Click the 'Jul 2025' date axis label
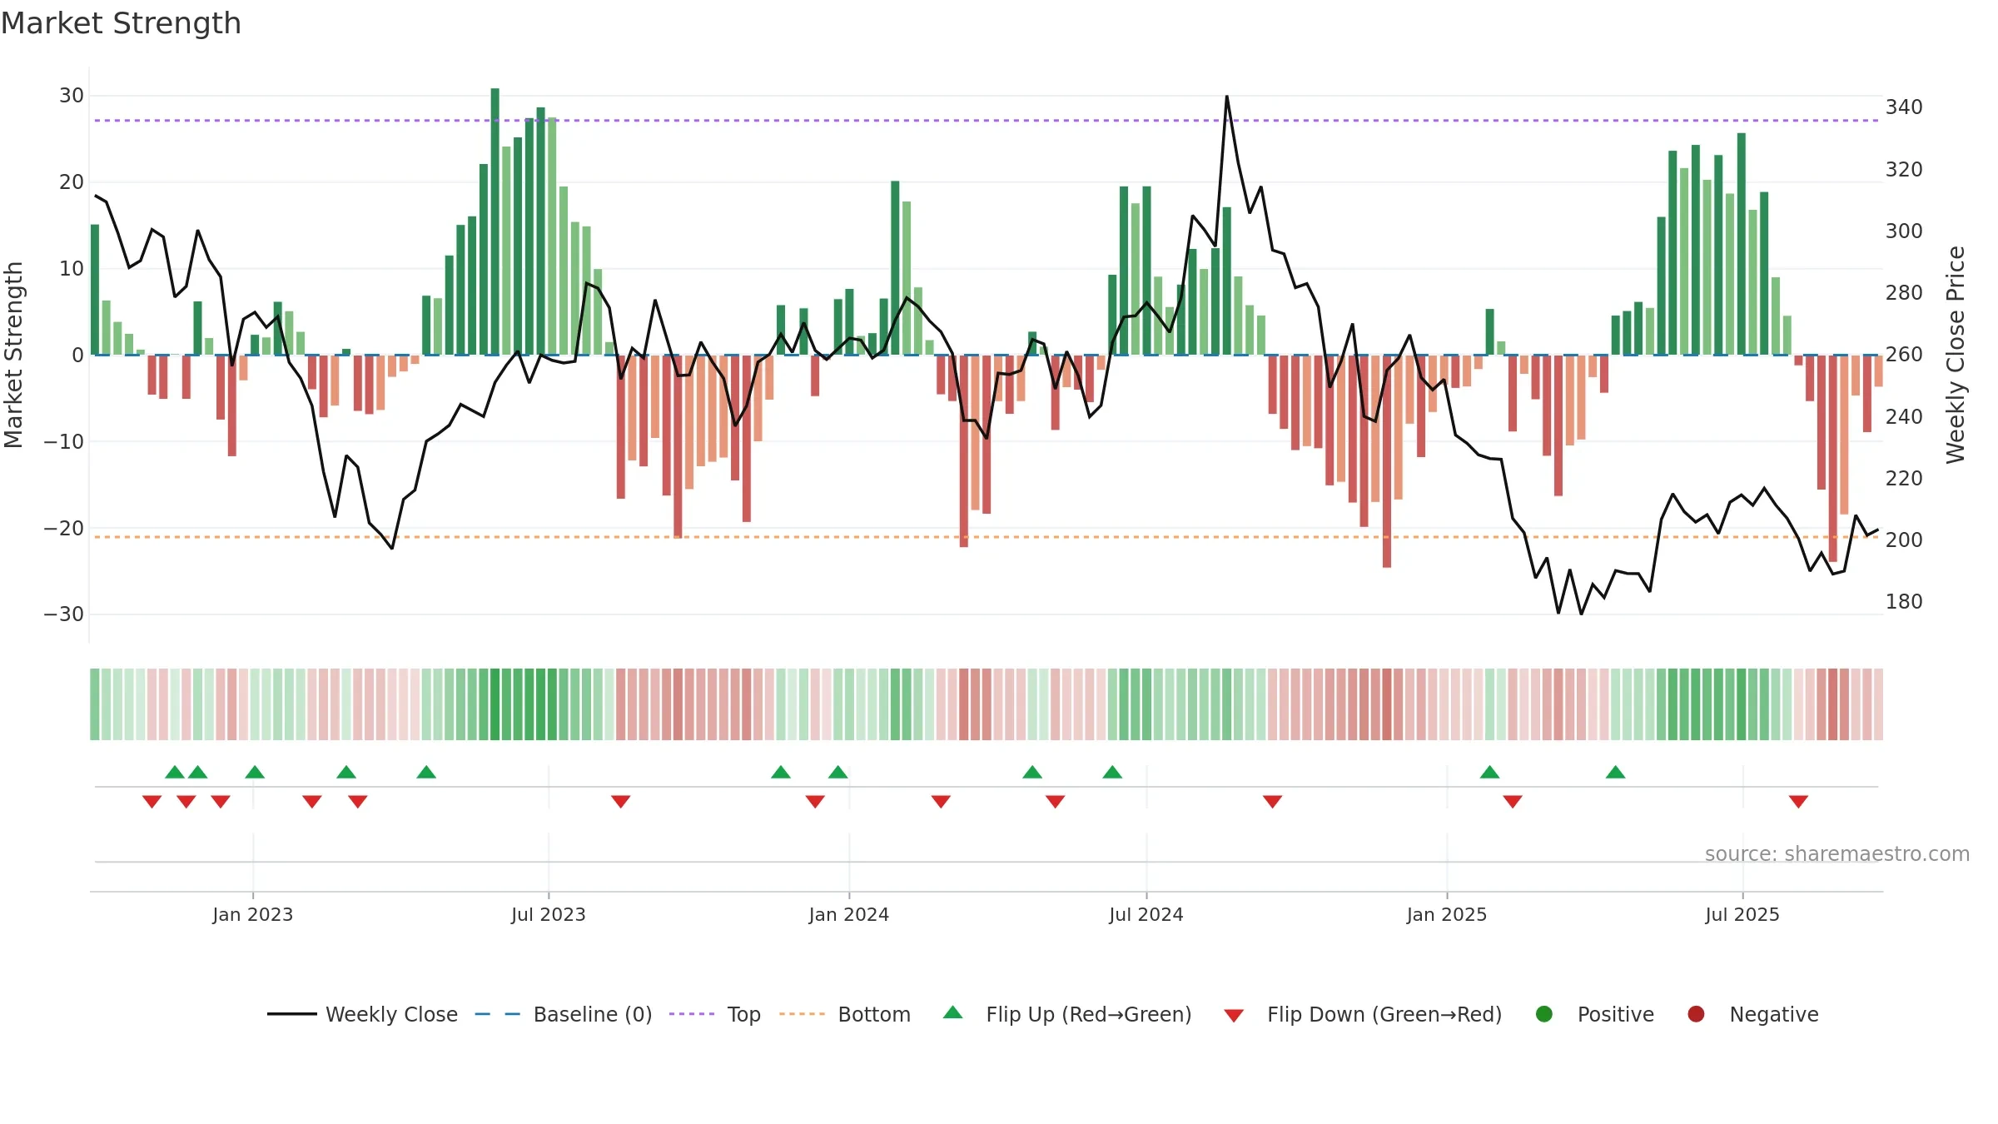 pos(1742,914)
